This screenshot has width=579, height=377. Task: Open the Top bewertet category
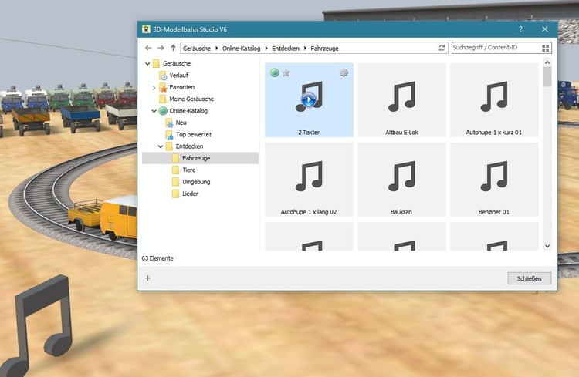coord(188,135)
